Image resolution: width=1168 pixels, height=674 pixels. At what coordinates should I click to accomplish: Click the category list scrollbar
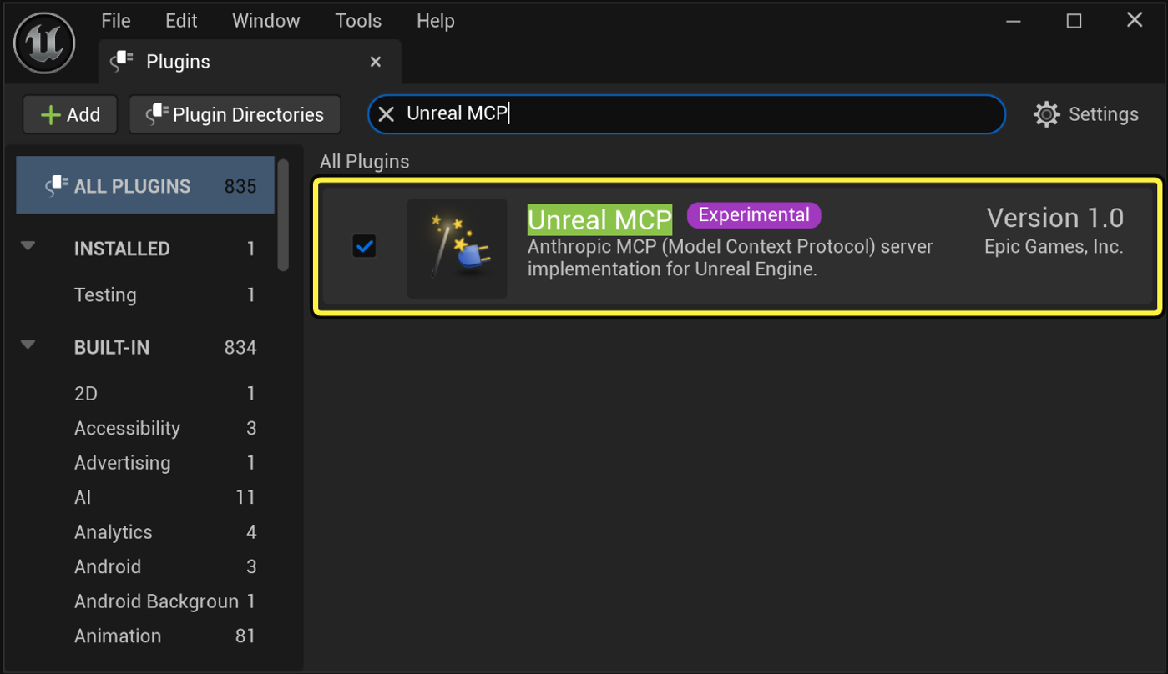tap(284, 214)
